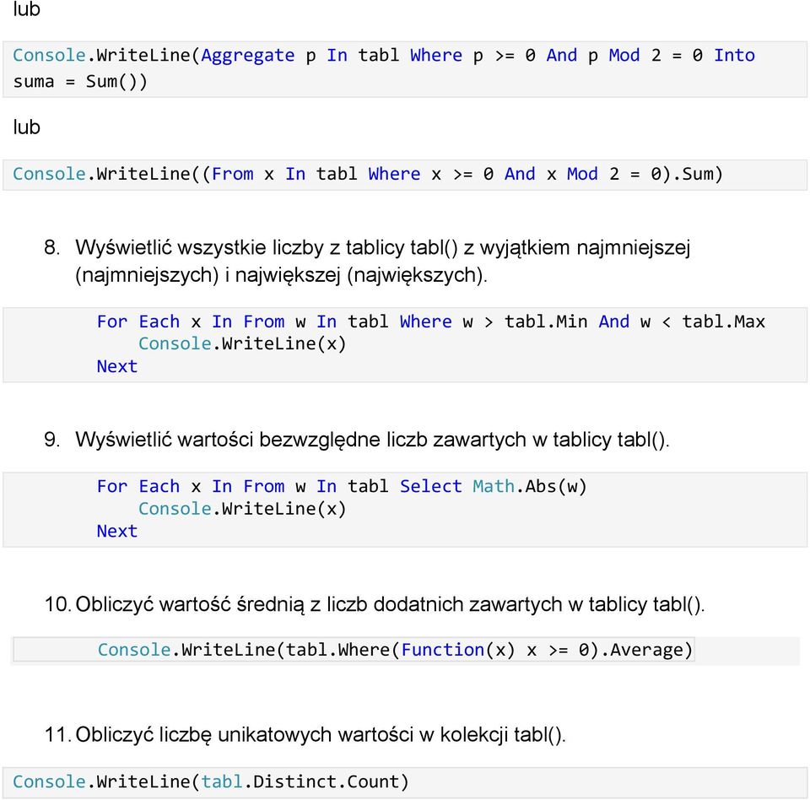Click '(najmniejszych) i największej (największych).' line
The width and height of the screenshot is (810, 800).
click(281, 275)
